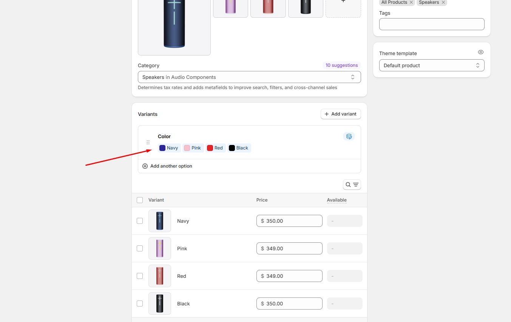
Task: Edit the Pink variant price field
Action: 292,248
